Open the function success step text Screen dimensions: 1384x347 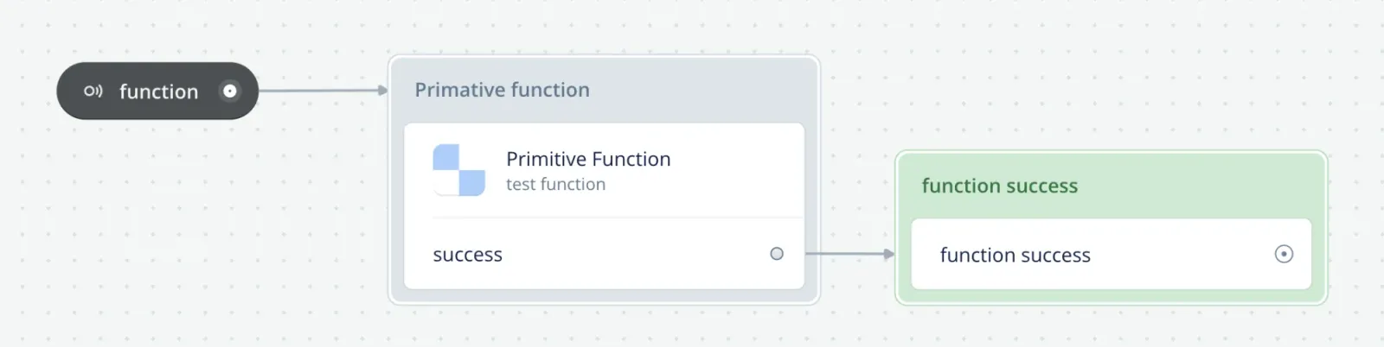1015,255
